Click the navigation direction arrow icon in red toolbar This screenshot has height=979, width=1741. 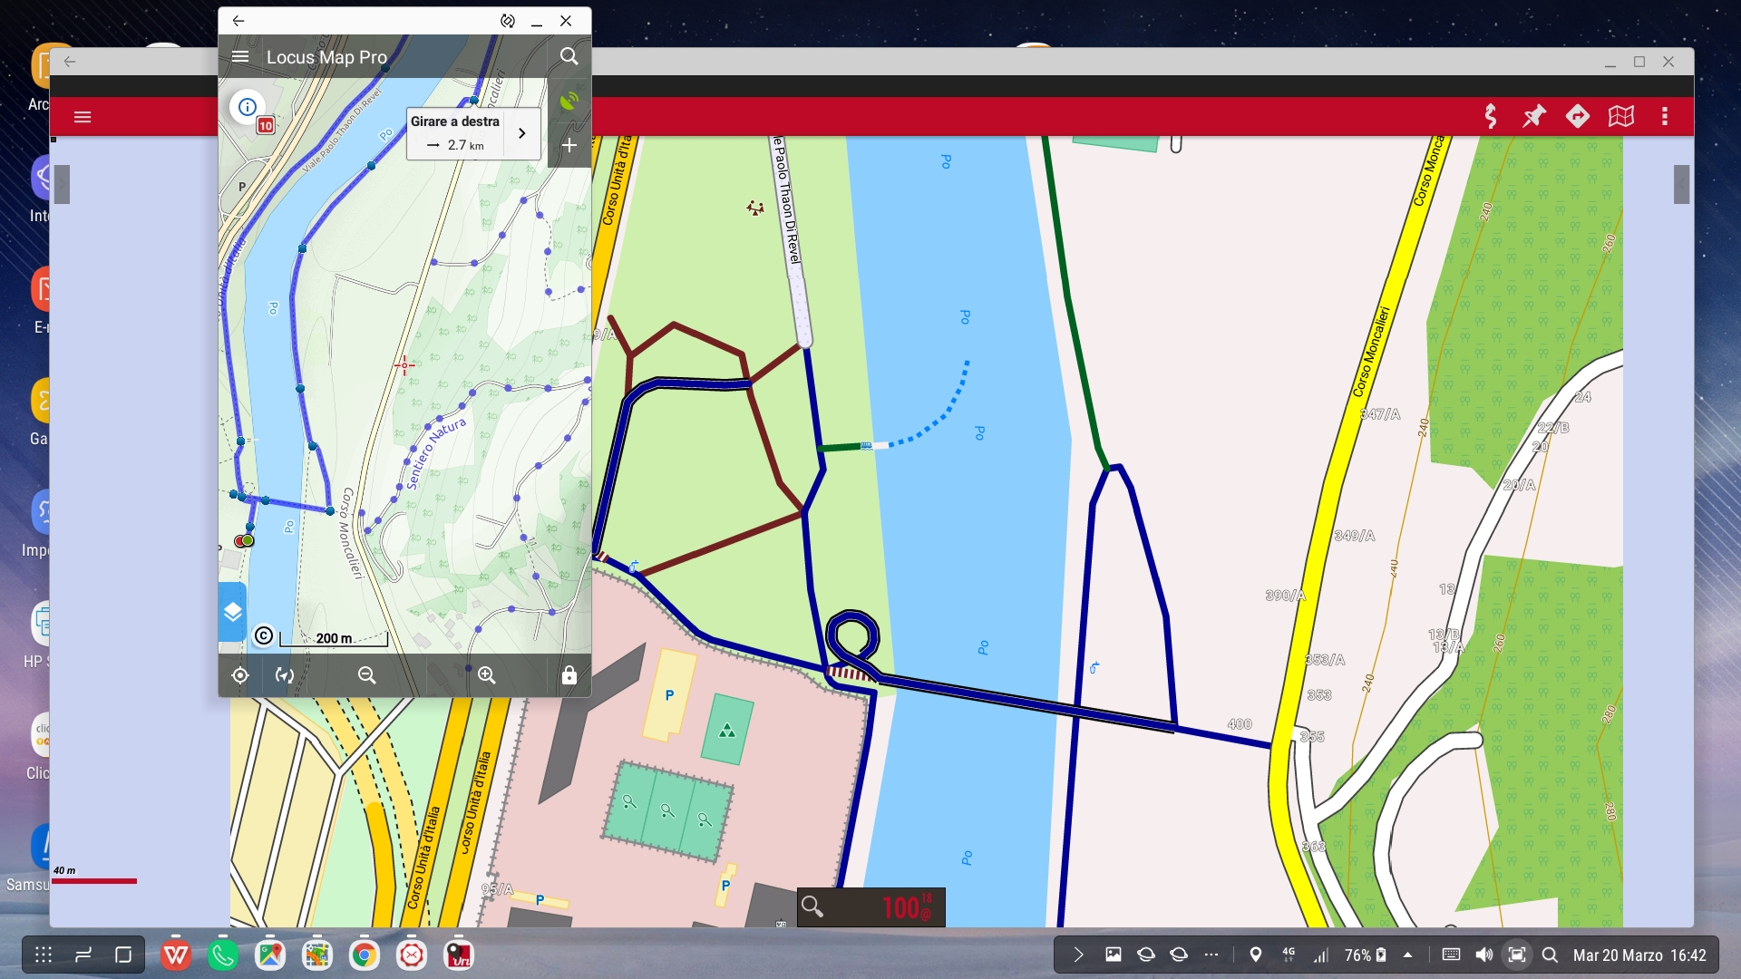1578,116
